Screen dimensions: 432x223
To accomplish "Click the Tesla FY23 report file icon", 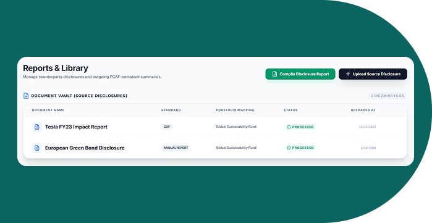I will tap(37, 127).
